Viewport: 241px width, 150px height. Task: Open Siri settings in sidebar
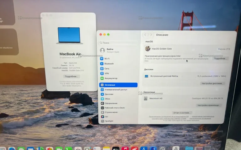118,116
